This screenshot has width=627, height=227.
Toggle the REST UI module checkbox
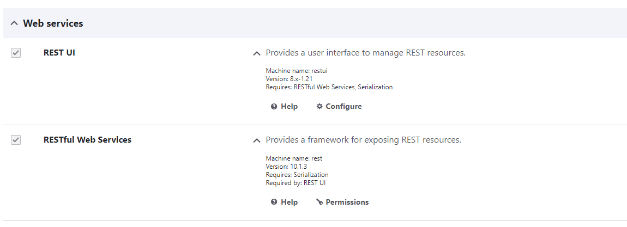click(x=16, y=53)
